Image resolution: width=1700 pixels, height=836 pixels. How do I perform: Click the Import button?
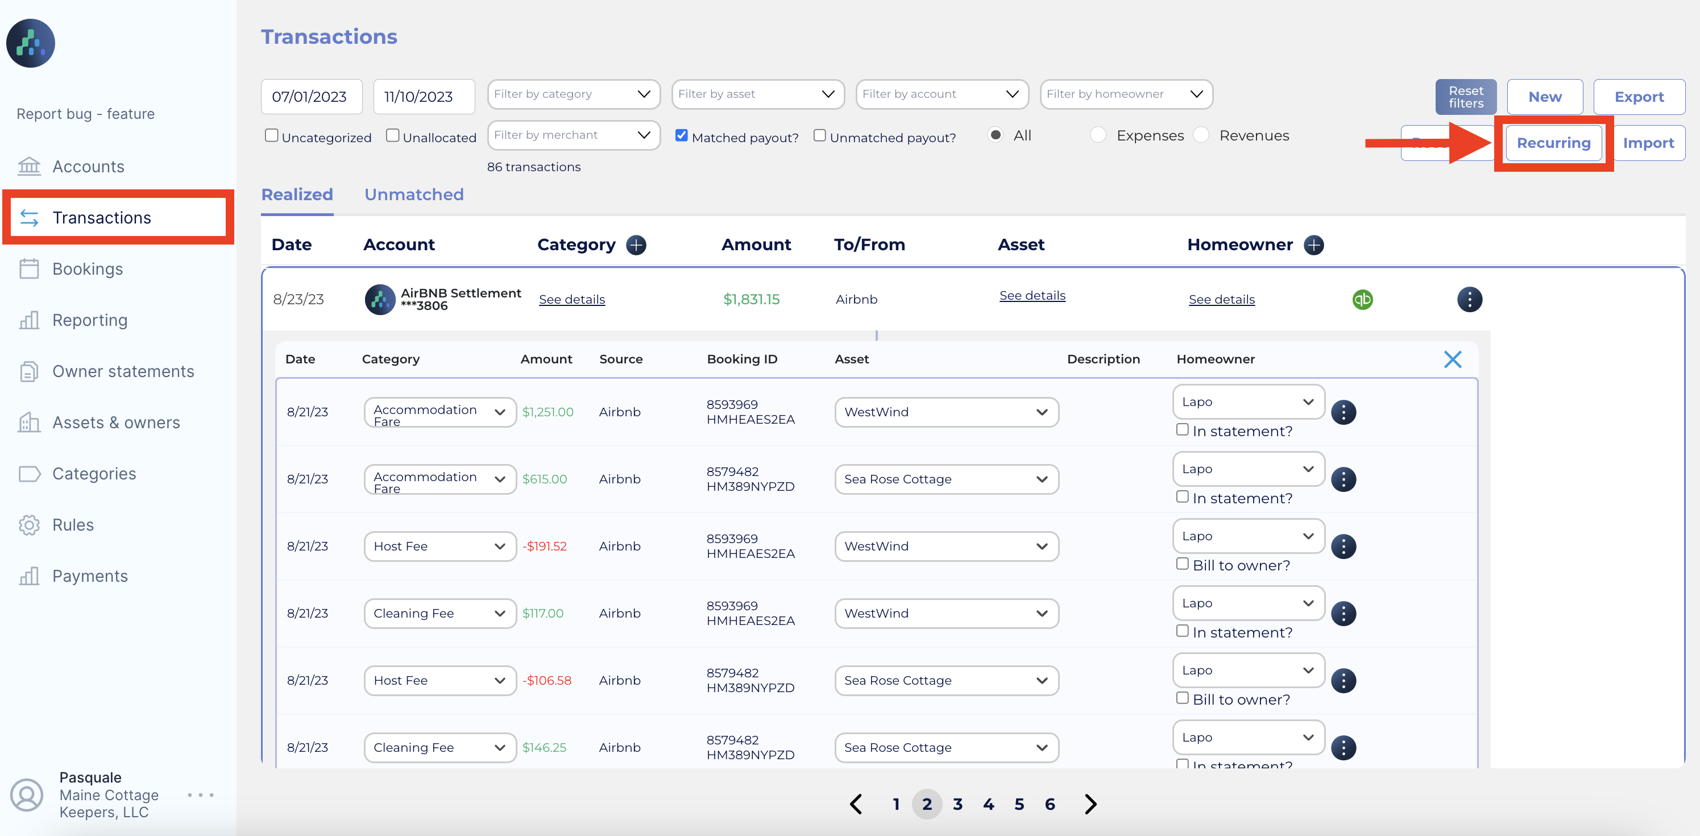1648,143
